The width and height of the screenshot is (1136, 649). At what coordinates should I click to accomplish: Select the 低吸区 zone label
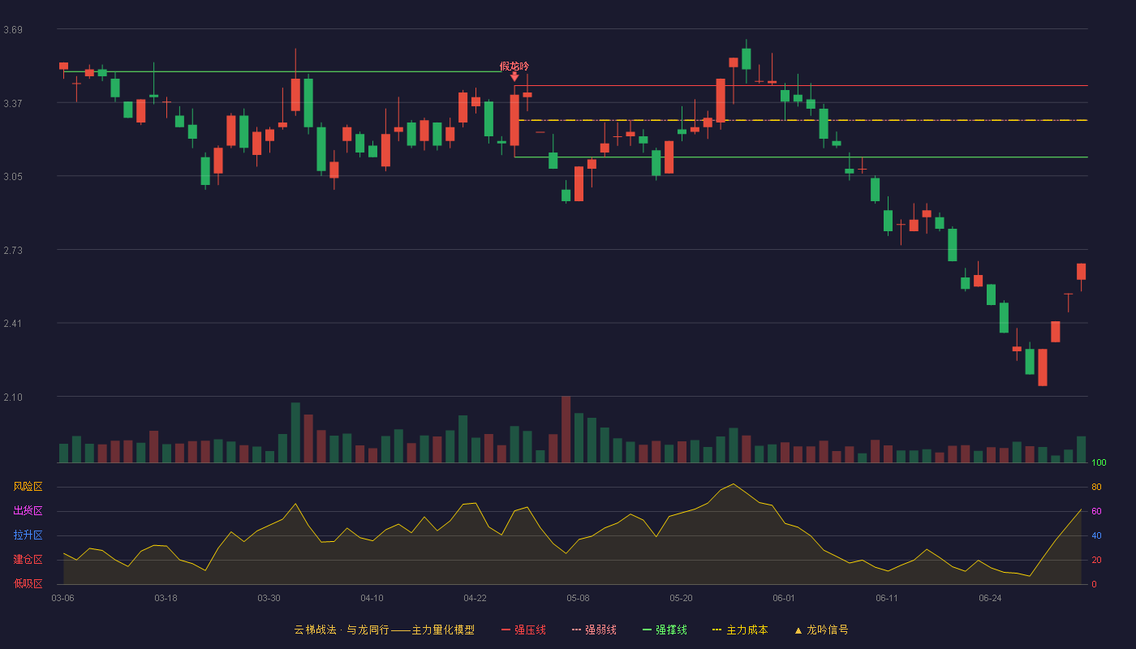point(28,583)
